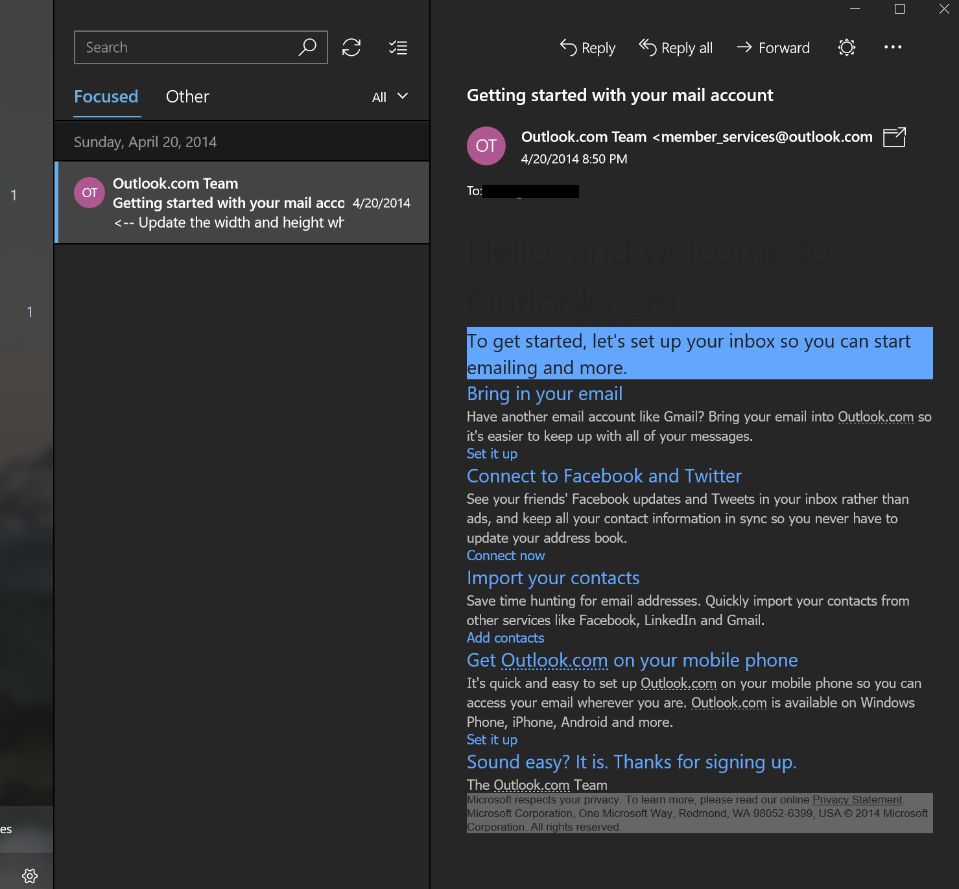Click Outlook.com link in 'Bring your email into' sentence
Viewport: 959px width, 889px height.
click(x=876, y=417)
